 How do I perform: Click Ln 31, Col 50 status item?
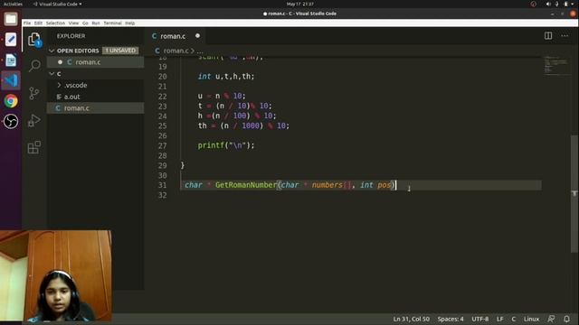(x=411, y=319)
